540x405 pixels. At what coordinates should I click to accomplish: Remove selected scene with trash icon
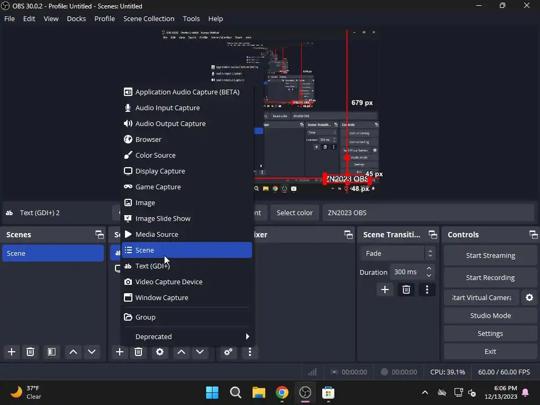tap(30, 352)
